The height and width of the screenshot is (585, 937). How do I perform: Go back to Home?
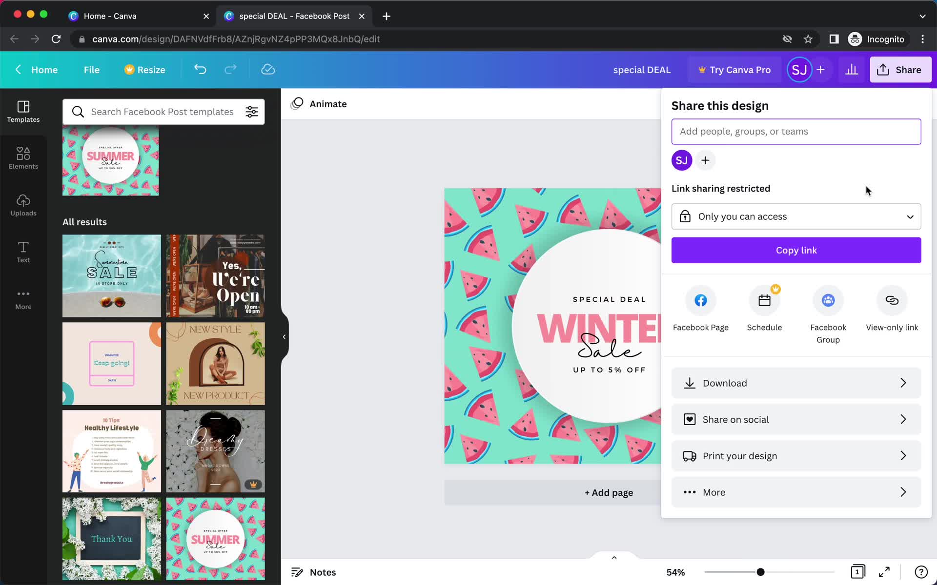point(36,70)
